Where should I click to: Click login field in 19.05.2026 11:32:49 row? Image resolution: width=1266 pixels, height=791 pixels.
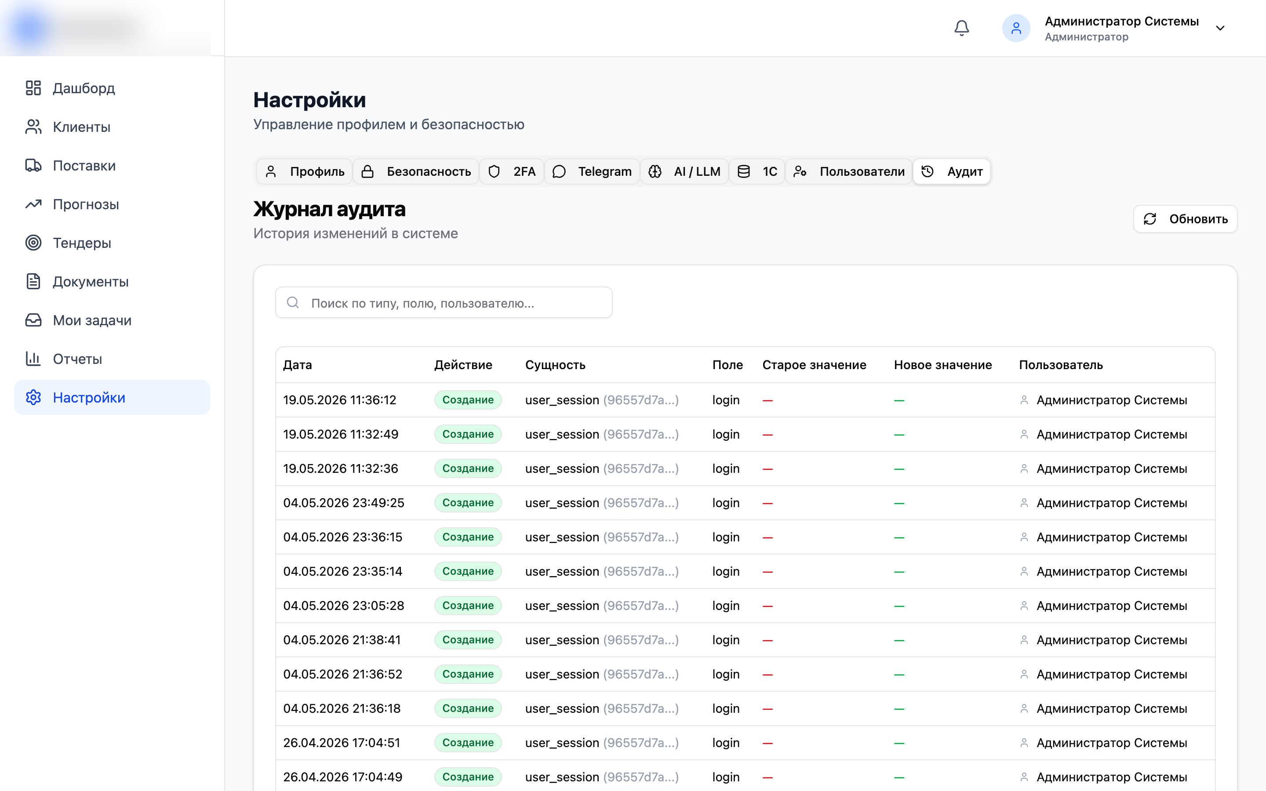point(726,434)
